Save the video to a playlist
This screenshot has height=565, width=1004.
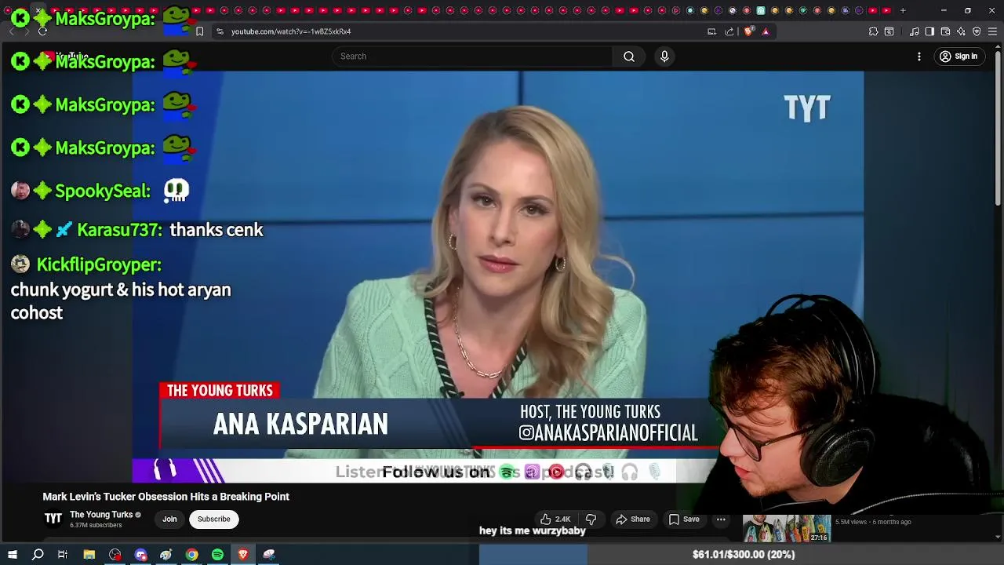(x=684, y=519)
